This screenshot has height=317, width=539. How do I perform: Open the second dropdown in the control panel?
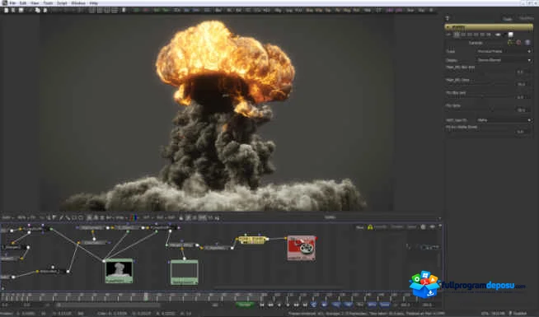coord(504,60)
